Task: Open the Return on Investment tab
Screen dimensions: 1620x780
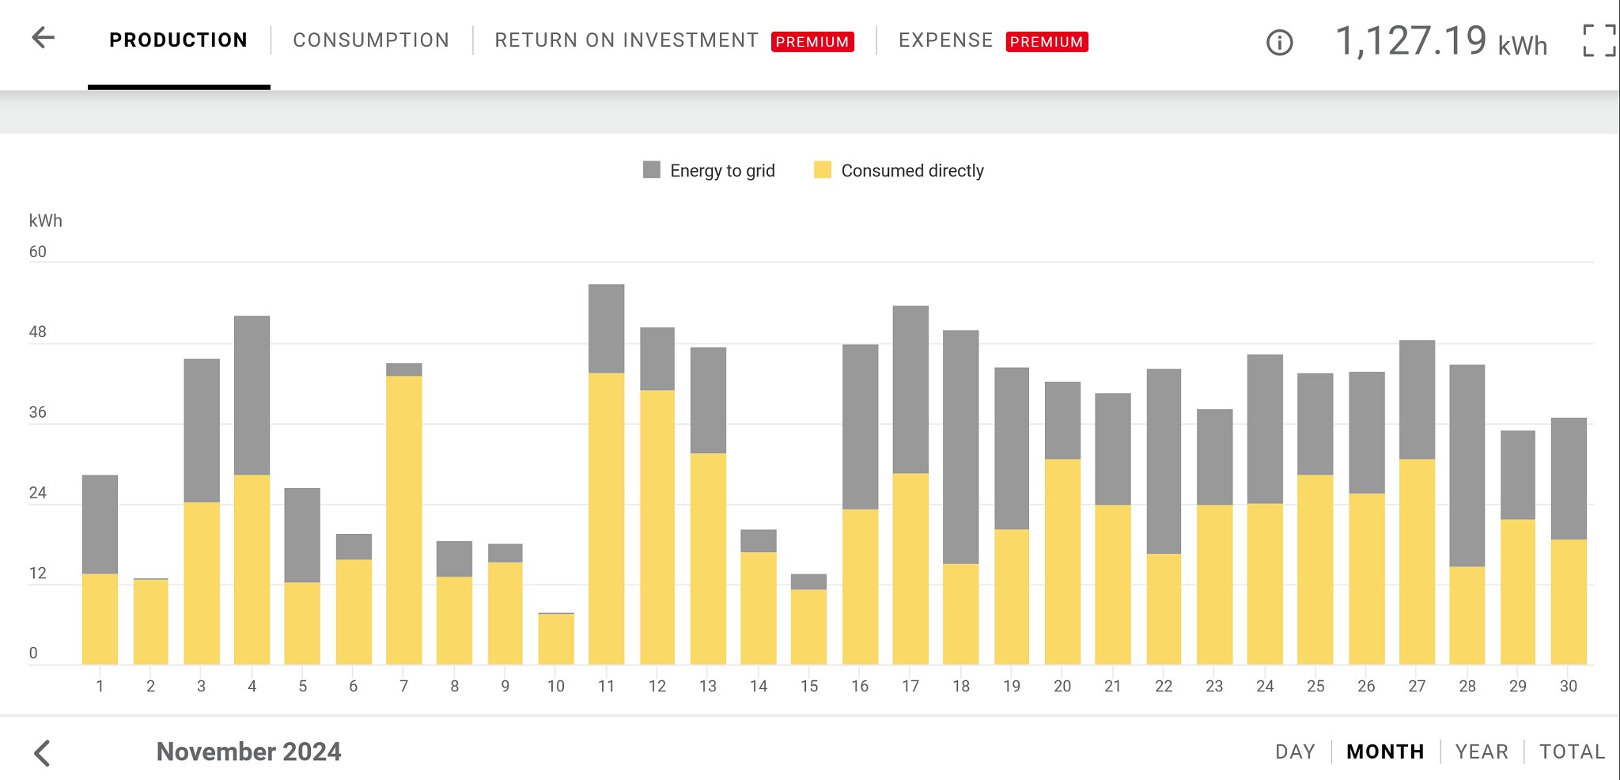Action: coord(626,40)
